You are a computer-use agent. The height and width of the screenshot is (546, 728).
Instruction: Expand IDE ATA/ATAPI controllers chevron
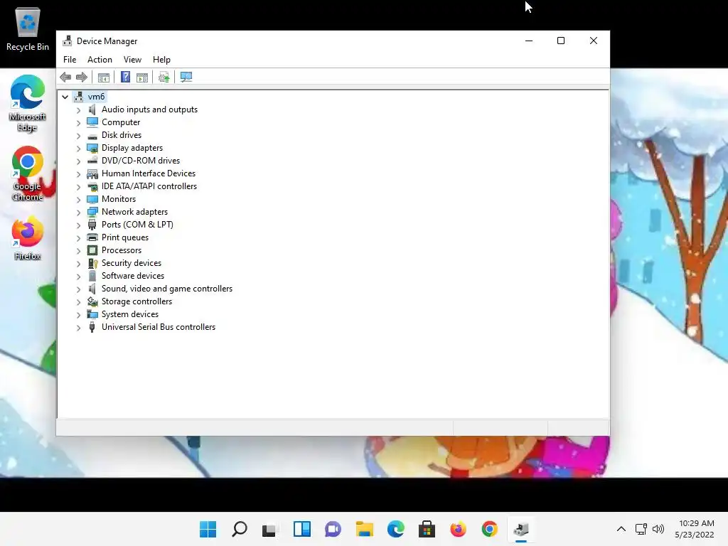(x=78, y=187)
